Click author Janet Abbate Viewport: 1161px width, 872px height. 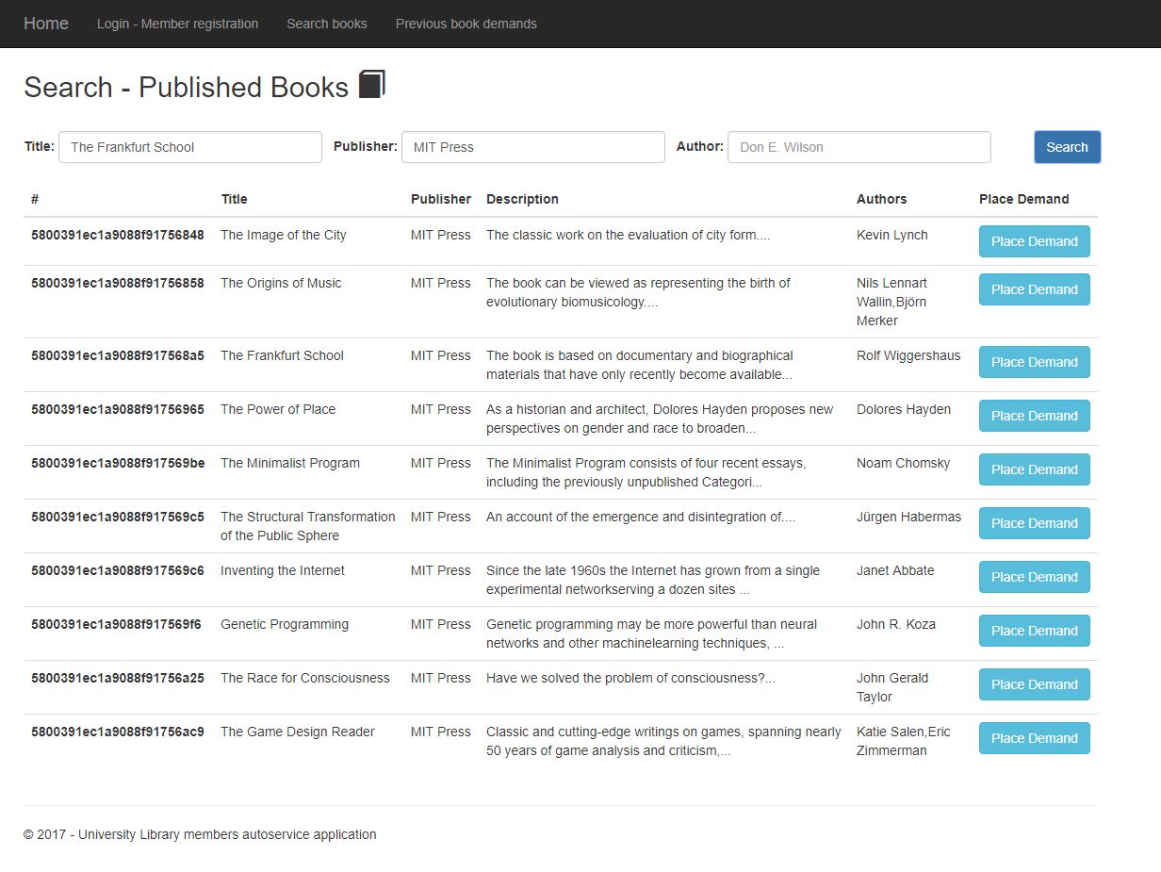click(895, 570)
